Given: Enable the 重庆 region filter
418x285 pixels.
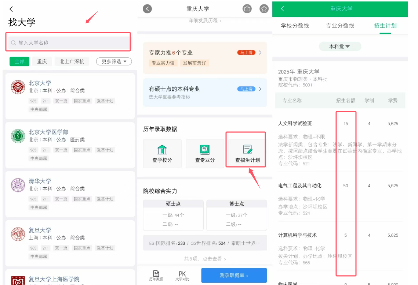Looking at the screenshot, I should pyautogui.click(x=42, y=61).
